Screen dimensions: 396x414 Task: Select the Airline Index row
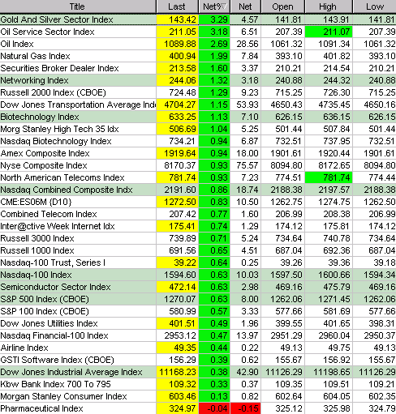[198, 348]
